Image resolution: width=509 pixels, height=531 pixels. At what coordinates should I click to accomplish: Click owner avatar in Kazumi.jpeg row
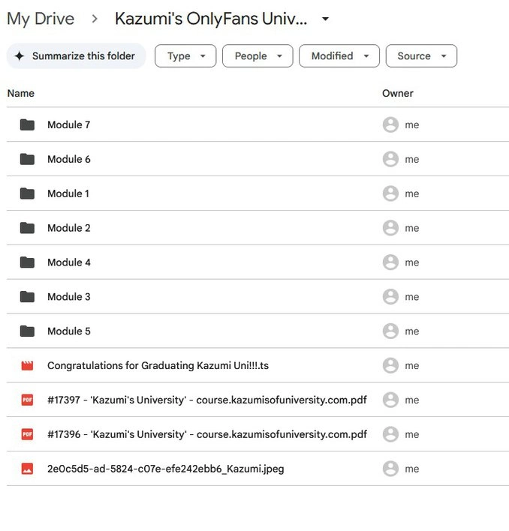point(390,469)
